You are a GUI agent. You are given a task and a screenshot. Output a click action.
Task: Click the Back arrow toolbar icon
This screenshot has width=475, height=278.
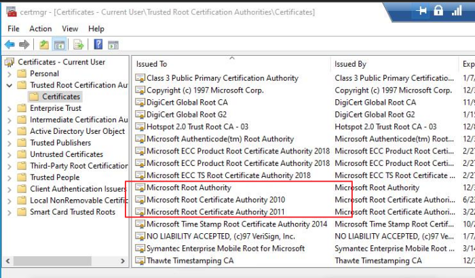click(9, 45)
